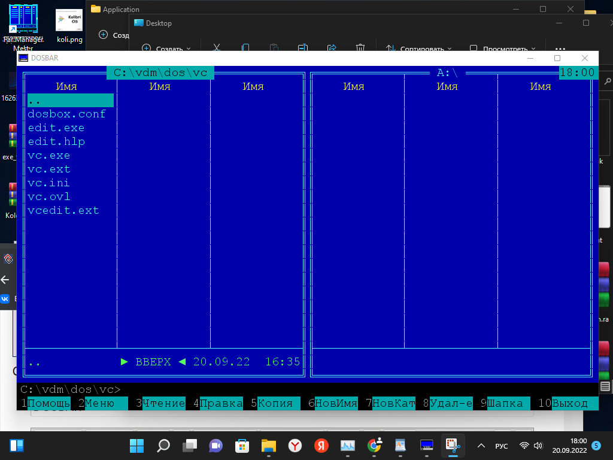Click the 9 Шапка function key
Image resolution: width=613 pixels, height=460 pixels.
(505, 403)
